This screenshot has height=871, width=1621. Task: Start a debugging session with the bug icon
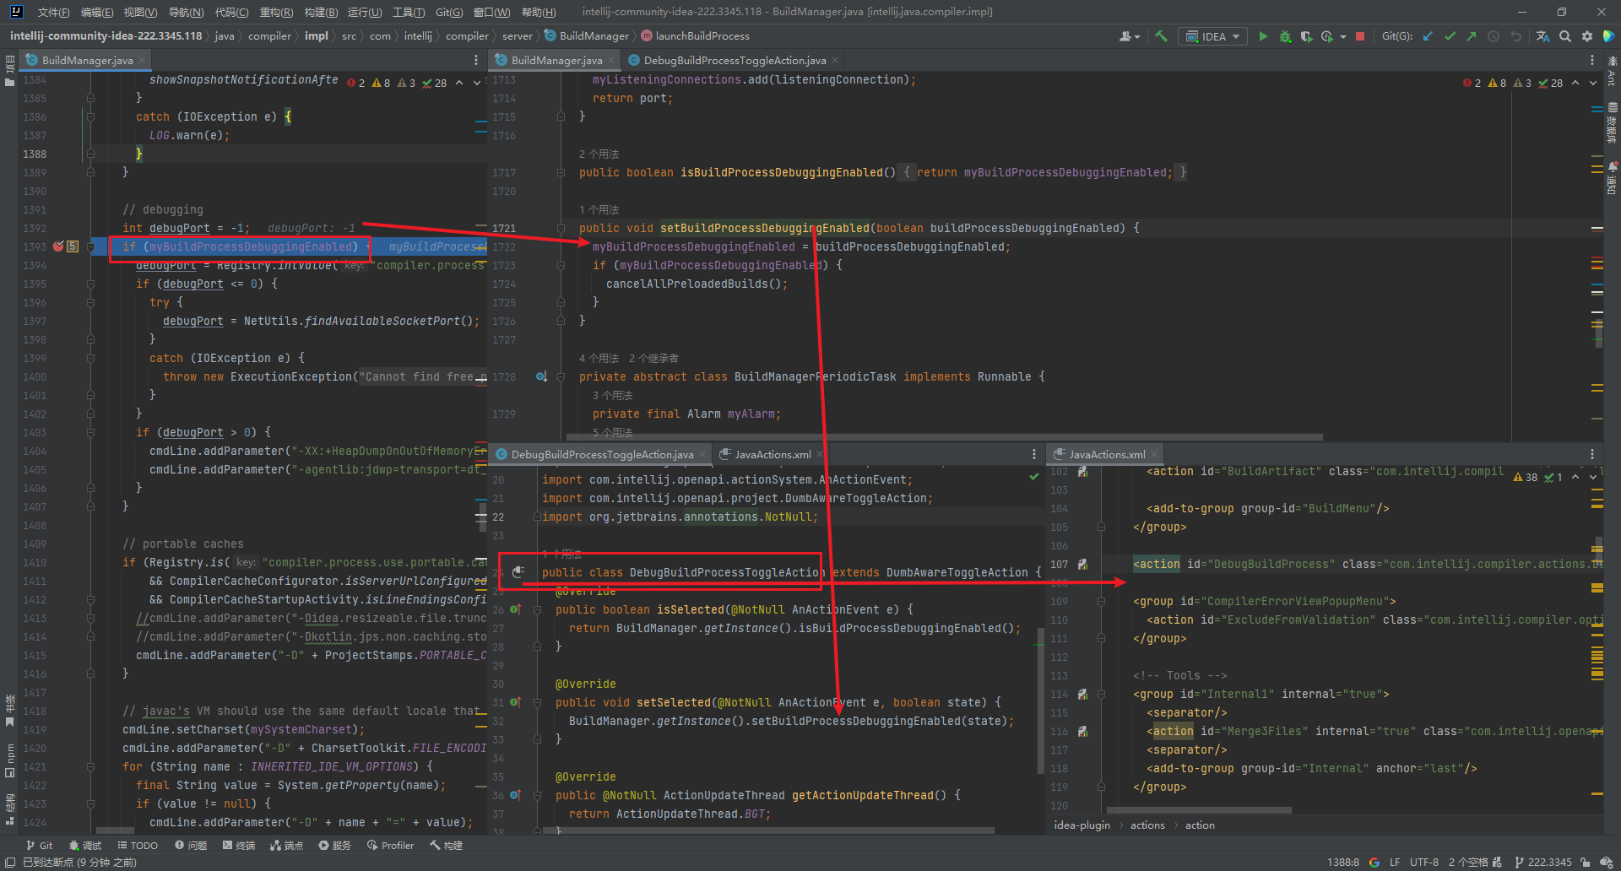pos(1286,36)
